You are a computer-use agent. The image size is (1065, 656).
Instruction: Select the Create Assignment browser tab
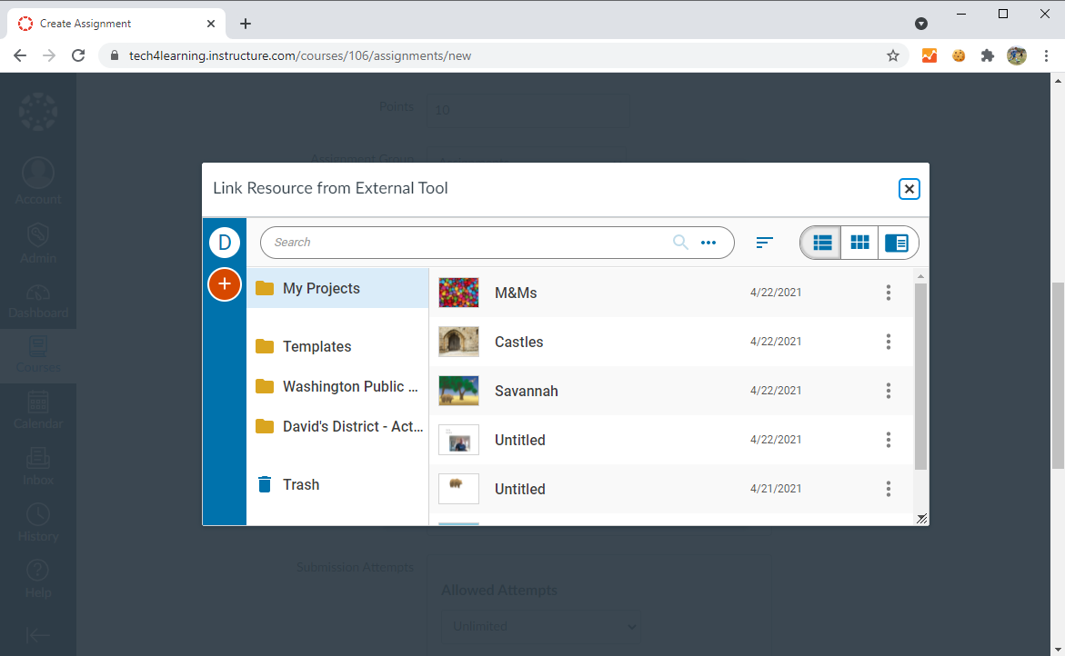[116, 24]
